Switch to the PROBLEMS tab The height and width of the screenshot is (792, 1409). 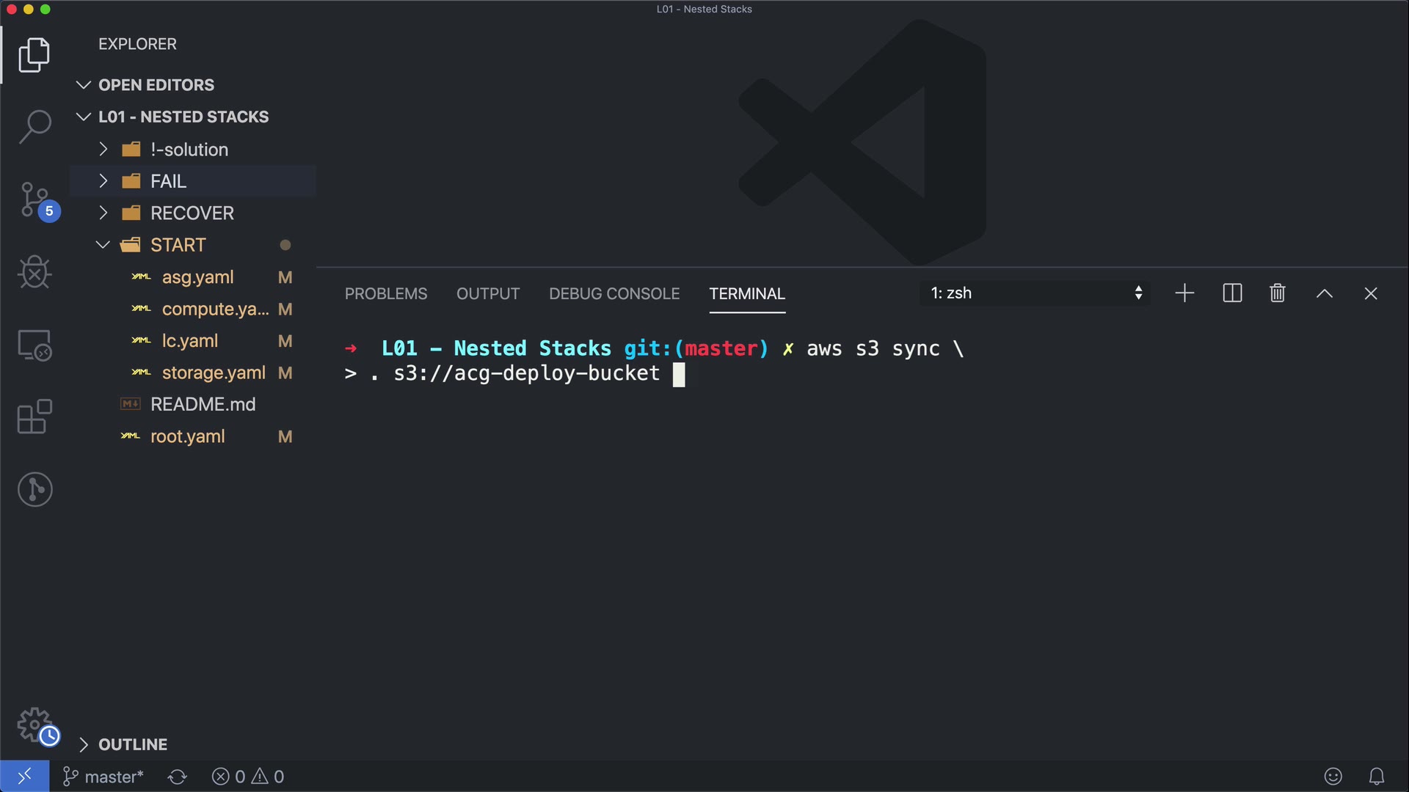[x=385, y=293]
